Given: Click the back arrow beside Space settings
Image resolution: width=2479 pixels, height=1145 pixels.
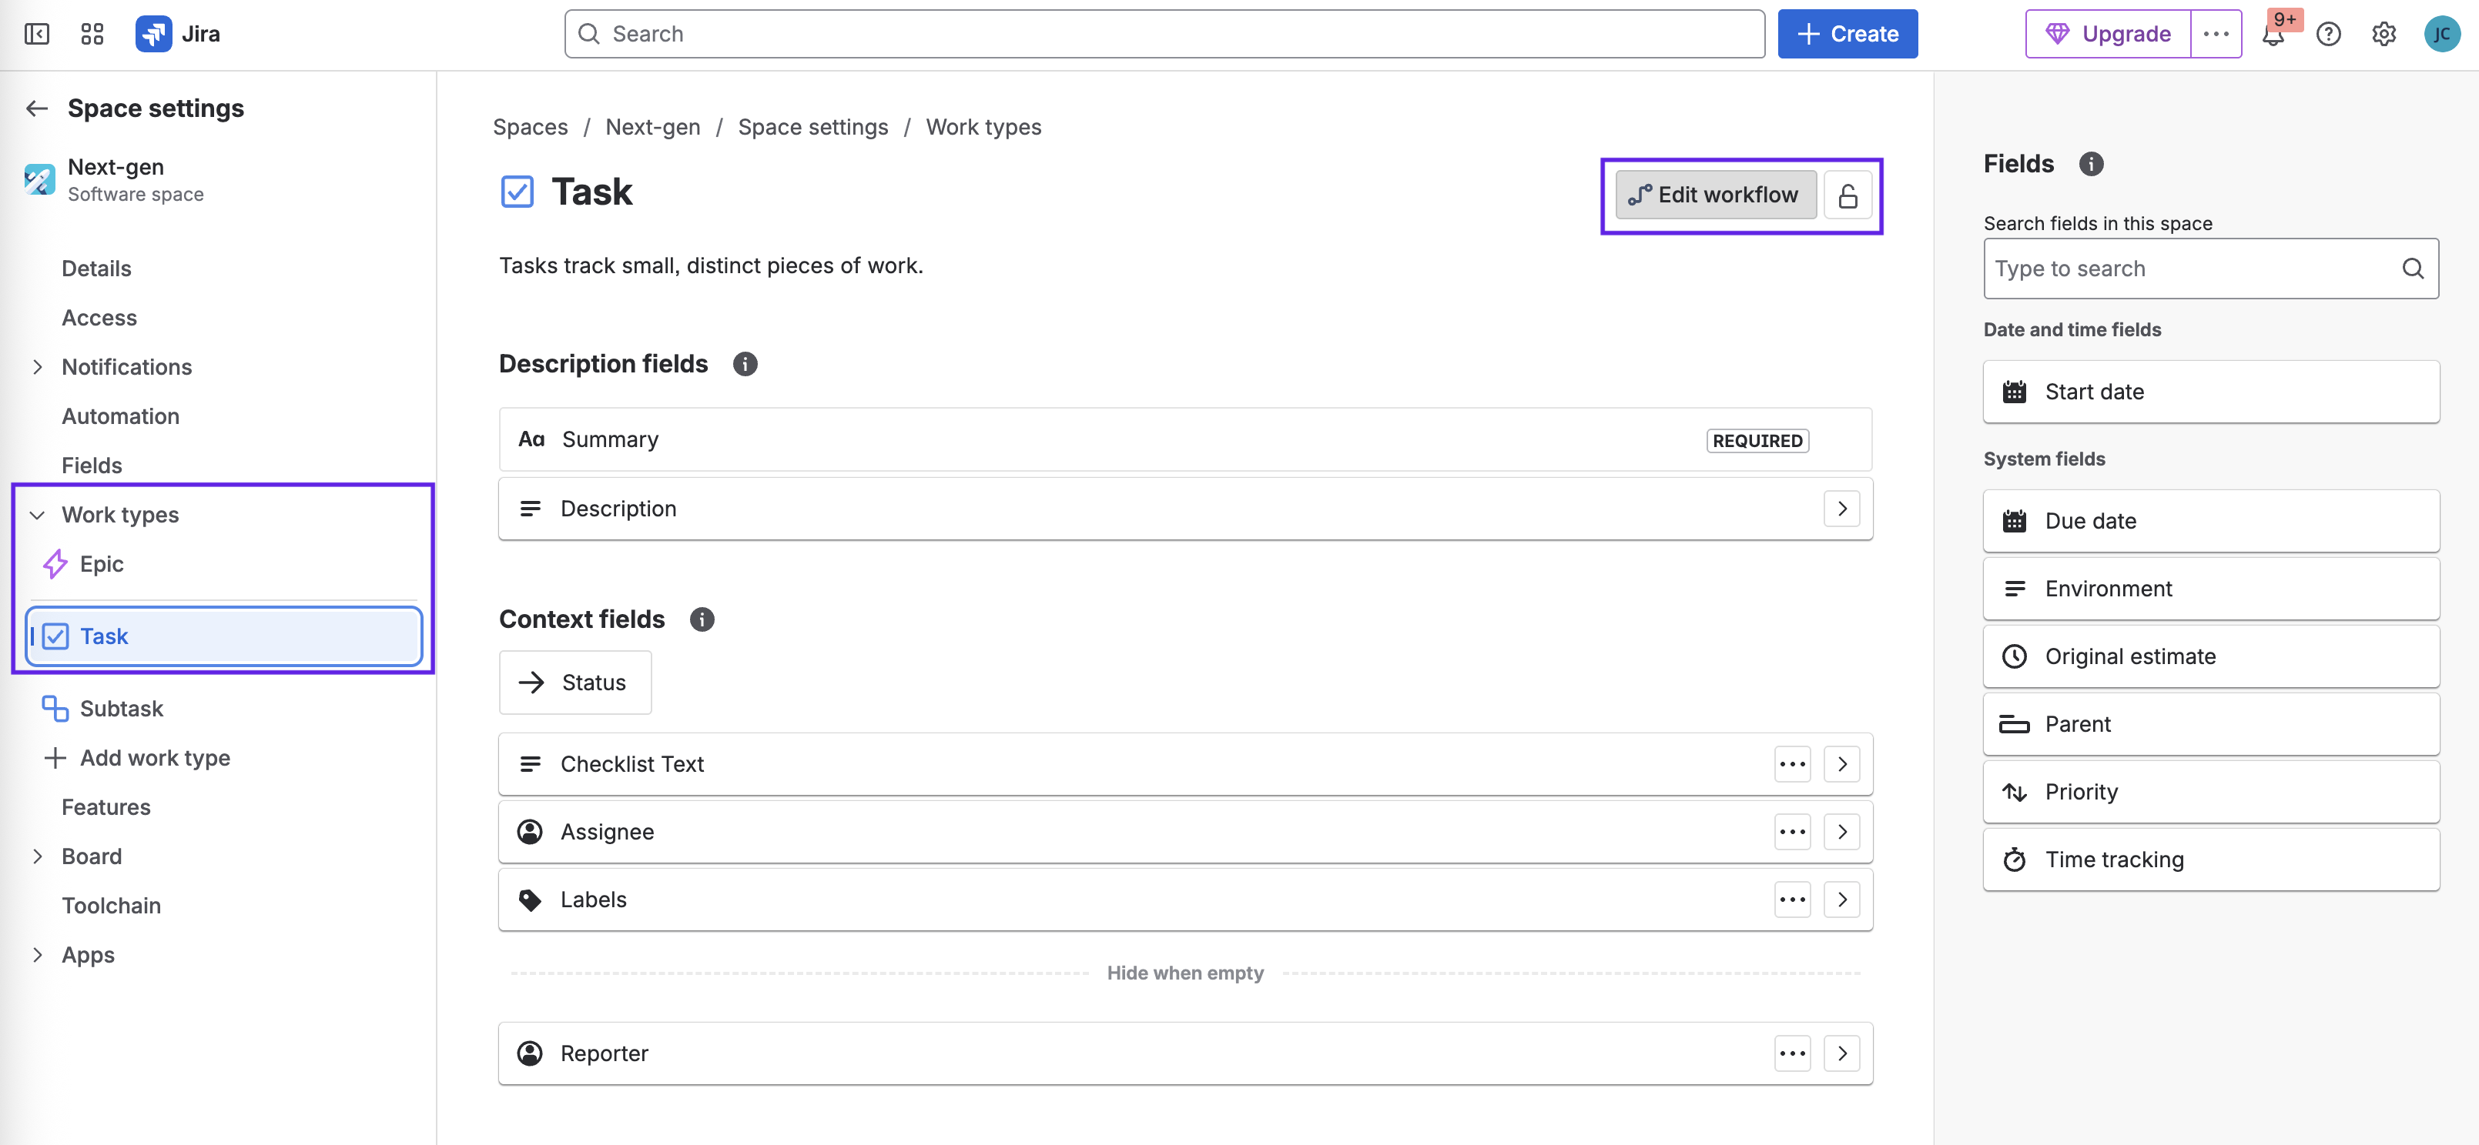Looking at the screenshot, I should pyautogui.click(x=36, y=108).
